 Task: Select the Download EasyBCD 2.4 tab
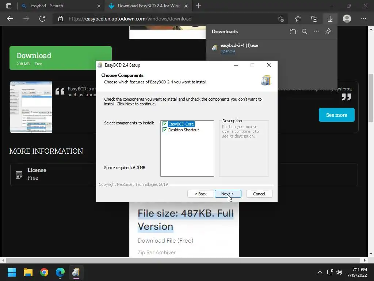[148, 6]
